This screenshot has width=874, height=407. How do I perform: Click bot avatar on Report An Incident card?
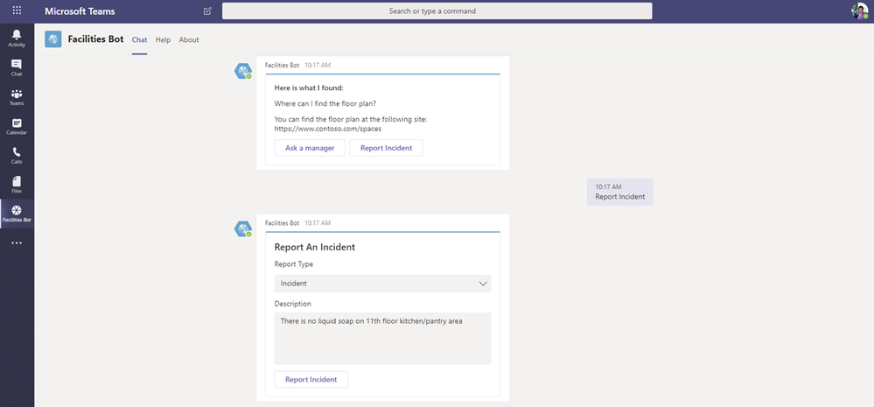(x=243, y=229)
